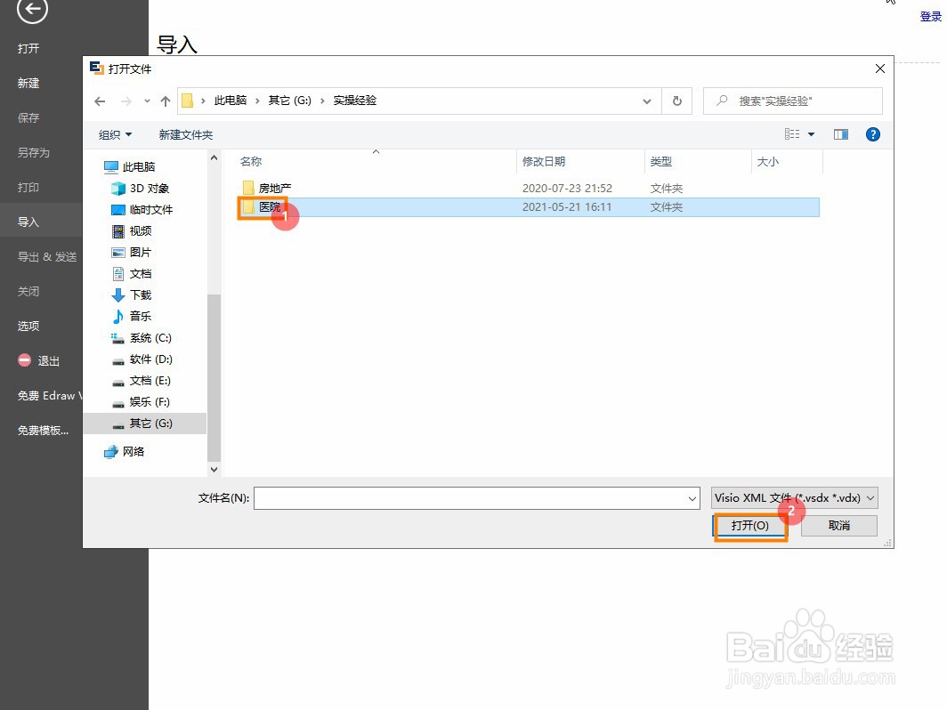Open the 组织 dropdown menu
The image size is (947, 710).
coord(114,134)
